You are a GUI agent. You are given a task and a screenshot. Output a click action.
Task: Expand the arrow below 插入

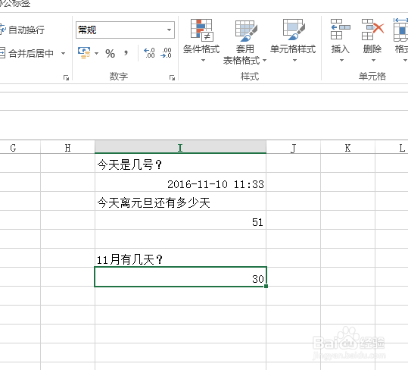(341, 60)
